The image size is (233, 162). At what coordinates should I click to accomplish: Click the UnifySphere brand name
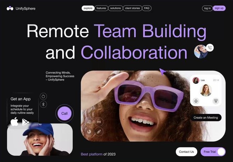pyautogui.click(x=25, y=8)
